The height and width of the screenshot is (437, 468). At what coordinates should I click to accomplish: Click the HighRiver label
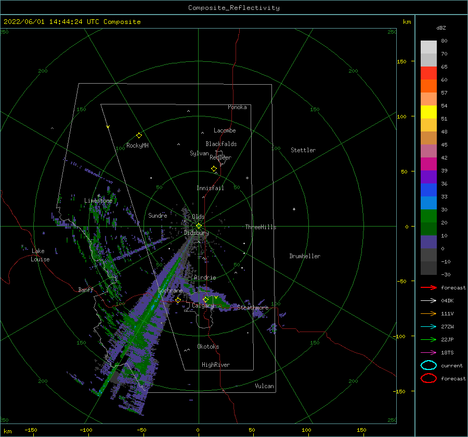216,365
